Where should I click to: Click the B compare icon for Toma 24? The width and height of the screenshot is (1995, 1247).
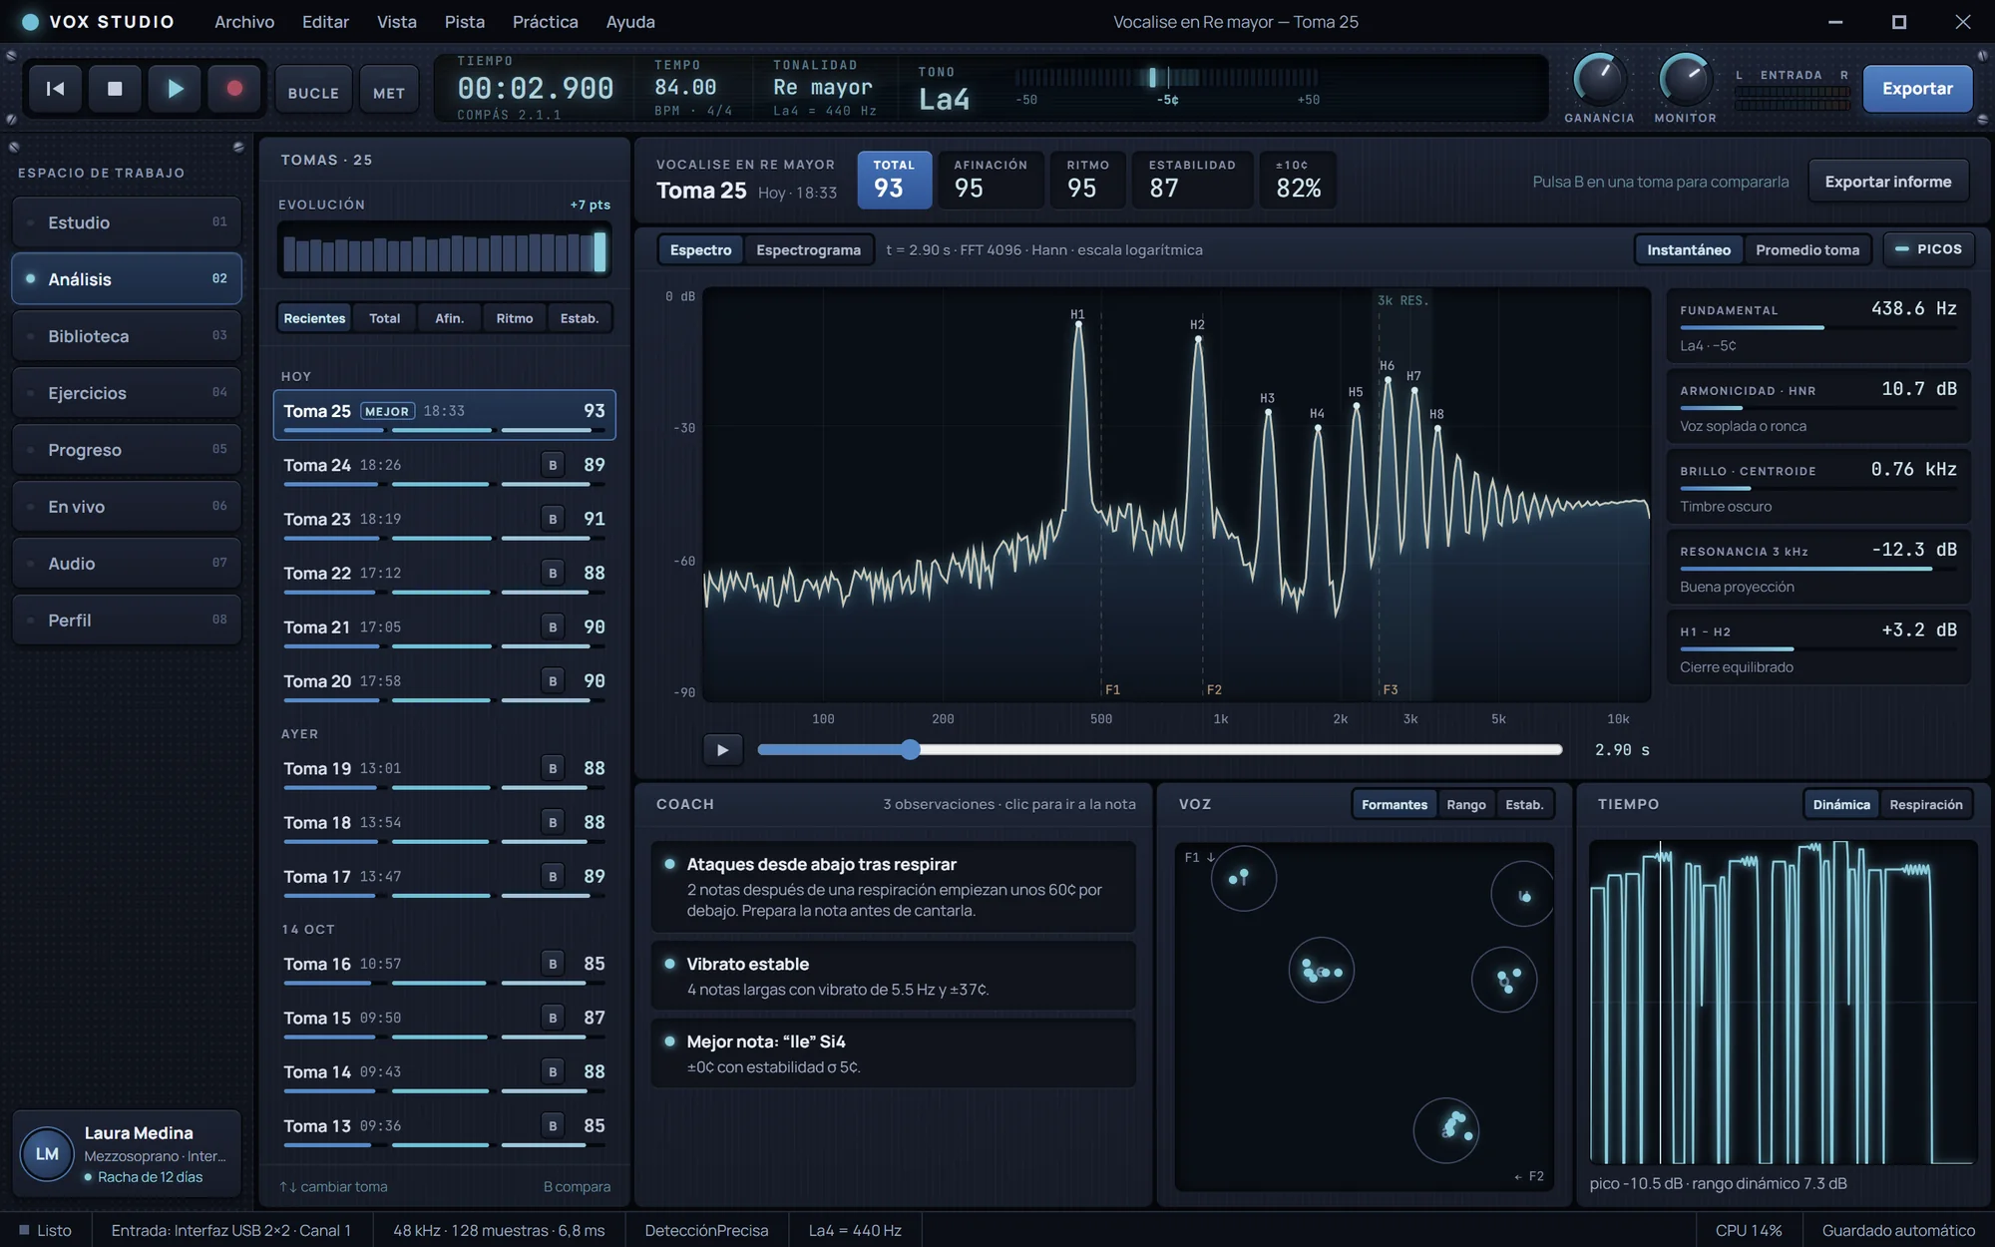[553, 465]
